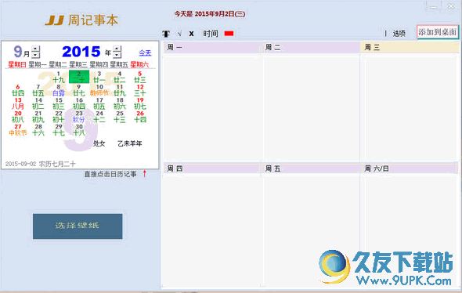Click the X delete icon in the toolbar

191,34
